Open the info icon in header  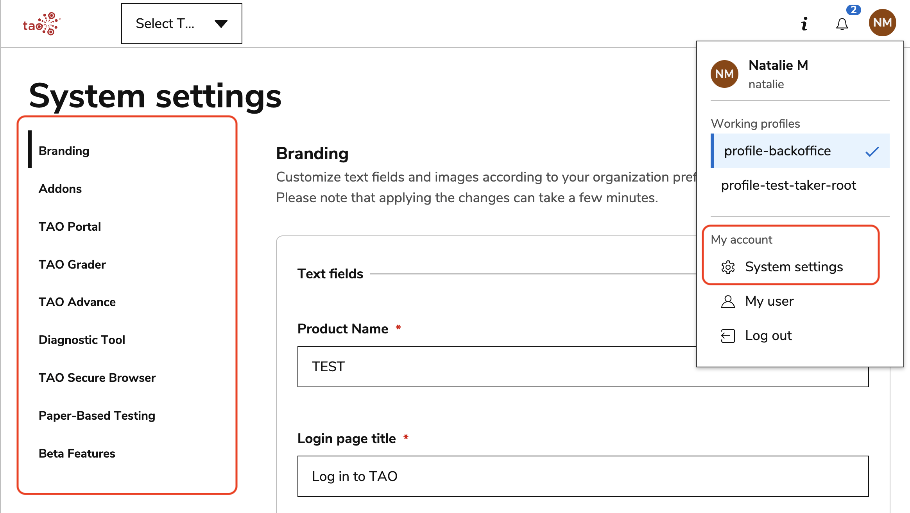point(804,24)
